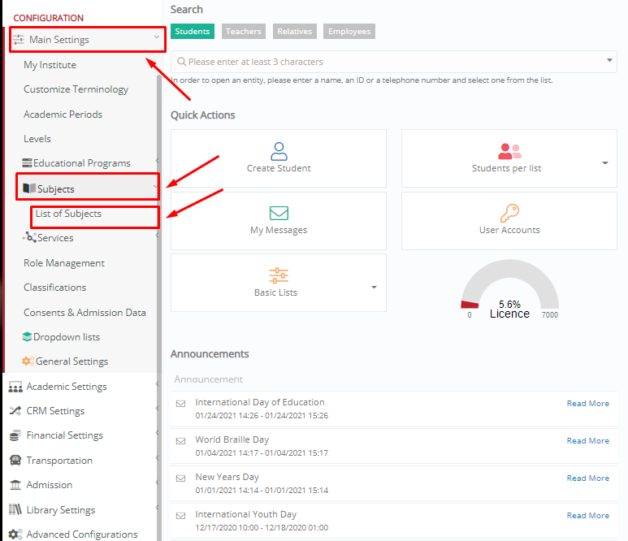This screenshot has width=628, height=541.
Task: Click envelope icon beside New Years Day
Action: (x=181, y=478)
